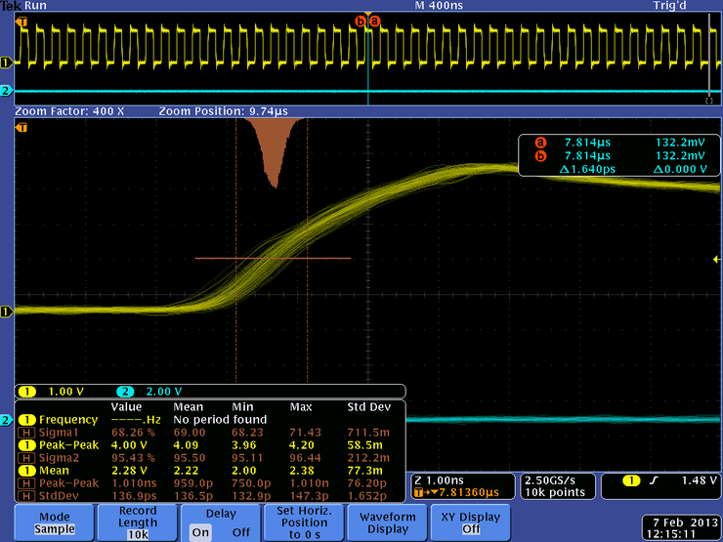The height and width of the screenshot is (542, 723).
Task: Select channel 1 badge next to Frequency
Action: pos(26,420)
